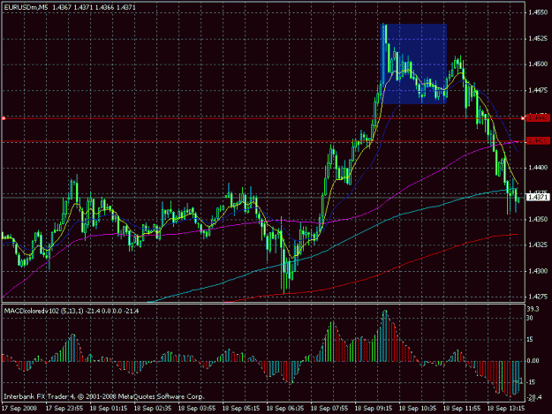The width and height of the screenshot is (552, 414).
Task: Click the -28.4 MACD scale value
Action: pos(534,397)
